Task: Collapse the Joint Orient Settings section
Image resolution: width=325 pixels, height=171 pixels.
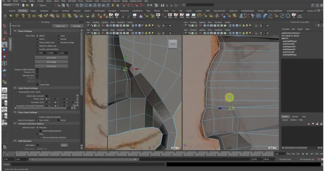Action: click(15, 88)
